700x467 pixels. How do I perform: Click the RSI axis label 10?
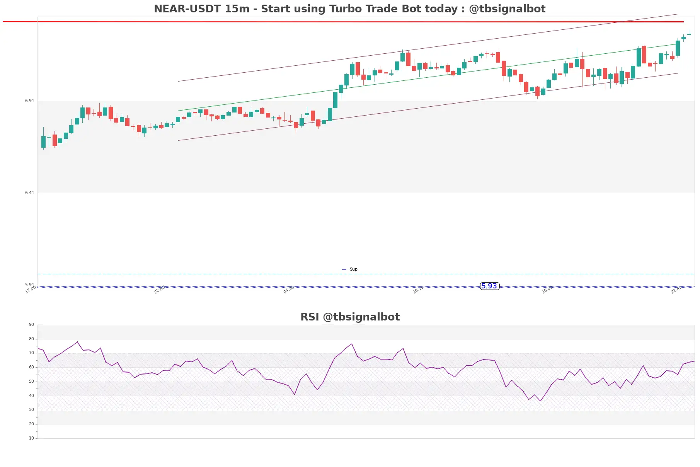[31, 438]
